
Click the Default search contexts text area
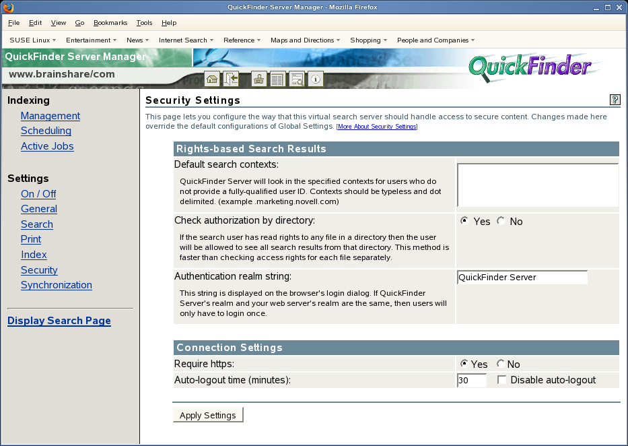538,185
